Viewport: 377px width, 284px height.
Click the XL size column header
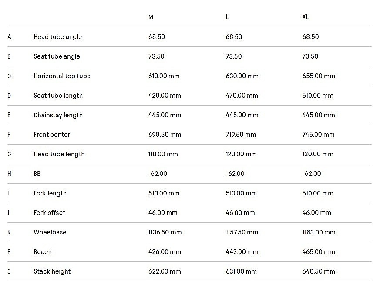306,17
